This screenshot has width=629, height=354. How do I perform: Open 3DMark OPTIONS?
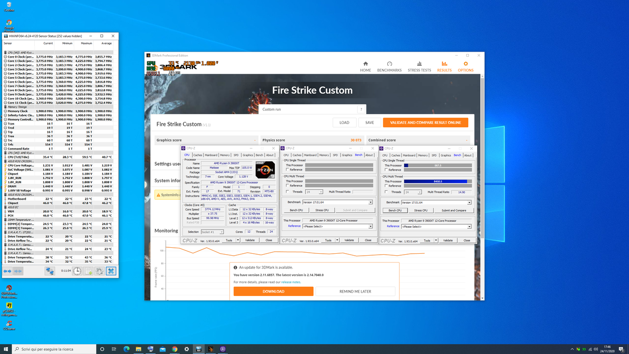click(465, 66)
